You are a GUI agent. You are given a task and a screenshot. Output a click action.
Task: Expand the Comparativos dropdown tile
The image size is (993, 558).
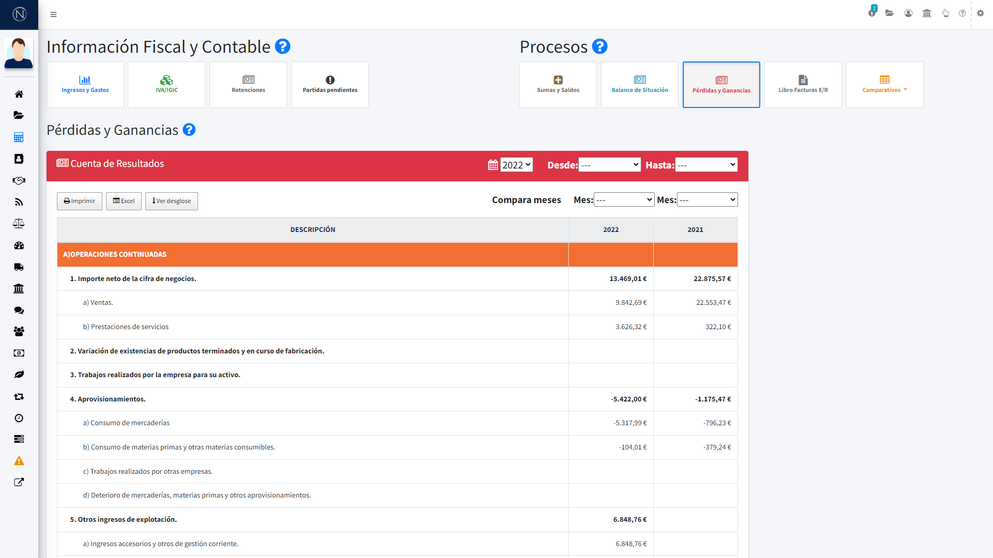[884, 85]
